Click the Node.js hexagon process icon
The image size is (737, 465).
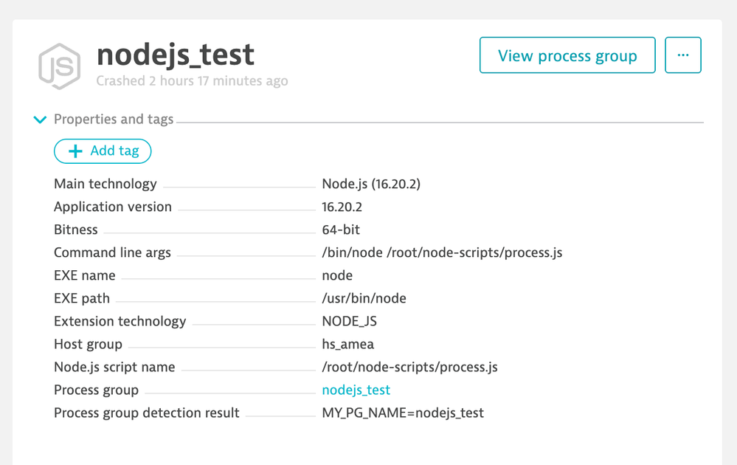pos(59,65)
